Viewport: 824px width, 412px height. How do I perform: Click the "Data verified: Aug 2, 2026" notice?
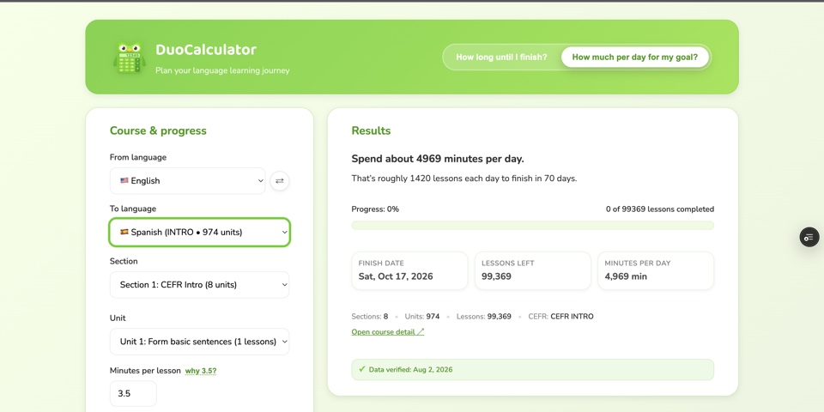point(532,369)
